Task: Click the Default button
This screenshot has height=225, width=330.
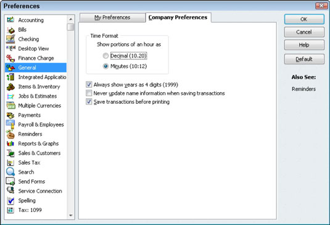Action: (x=304, y=59)
